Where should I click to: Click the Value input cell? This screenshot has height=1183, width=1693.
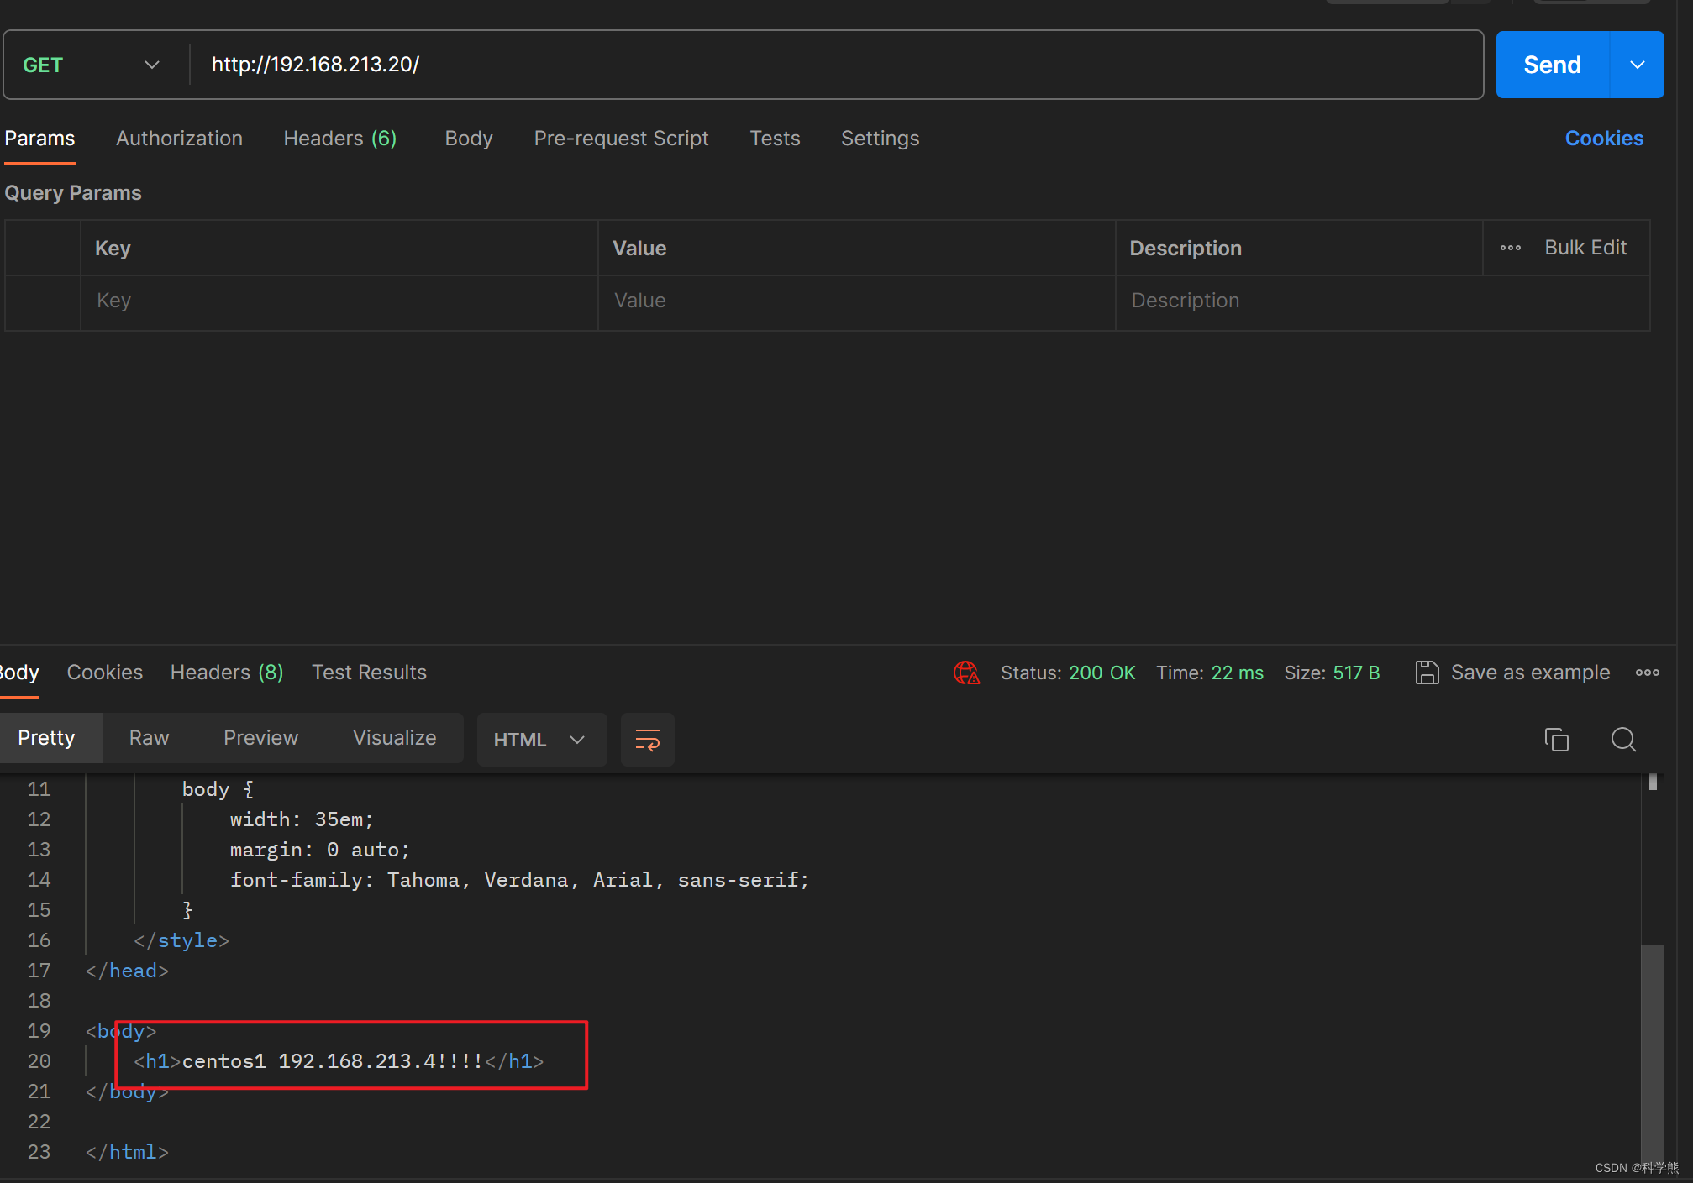point(856,301)
